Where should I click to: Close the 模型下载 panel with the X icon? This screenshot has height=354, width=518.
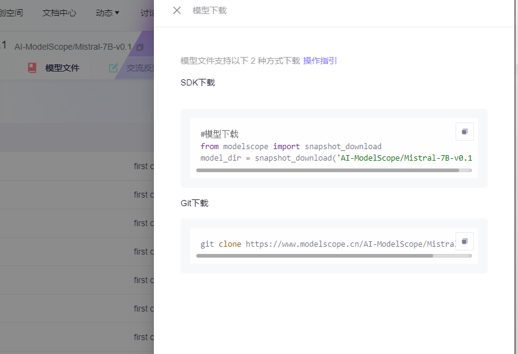click(x=177, y=10)
